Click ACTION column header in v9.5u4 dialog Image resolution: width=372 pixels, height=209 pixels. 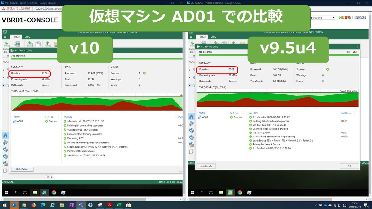click(253, 113)
